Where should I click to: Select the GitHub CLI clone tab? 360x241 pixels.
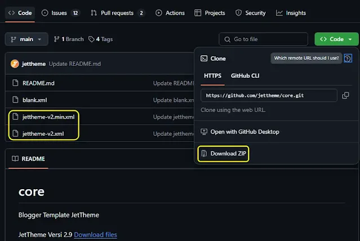245,76
